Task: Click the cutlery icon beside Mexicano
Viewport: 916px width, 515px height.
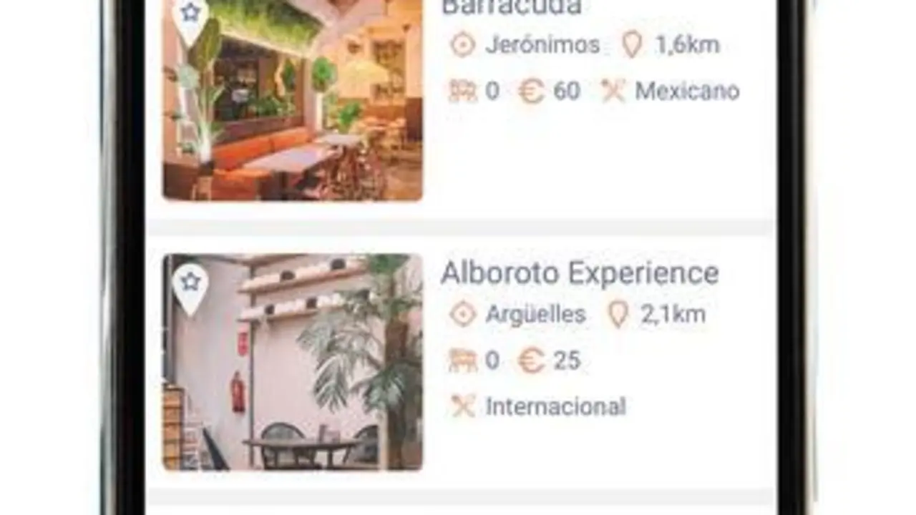Action: (613, 92)
